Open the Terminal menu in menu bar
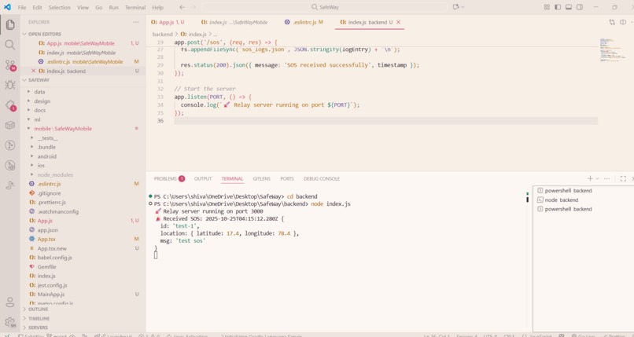This screenshot has width=634, height=337. click(135, 7)
